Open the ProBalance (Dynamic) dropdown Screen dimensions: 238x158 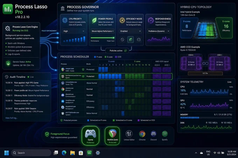coord(159,31)
